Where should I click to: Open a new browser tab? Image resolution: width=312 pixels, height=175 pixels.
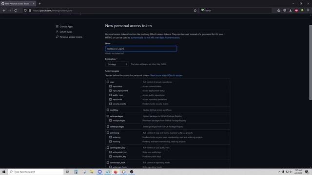[x=40, y=3]
